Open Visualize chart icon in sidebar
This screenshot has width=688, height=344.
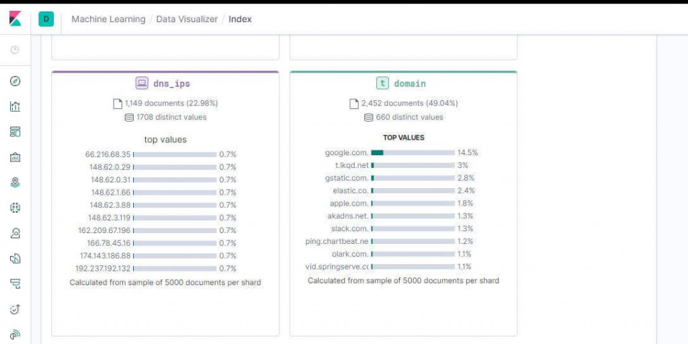click(x=15, y=106)
